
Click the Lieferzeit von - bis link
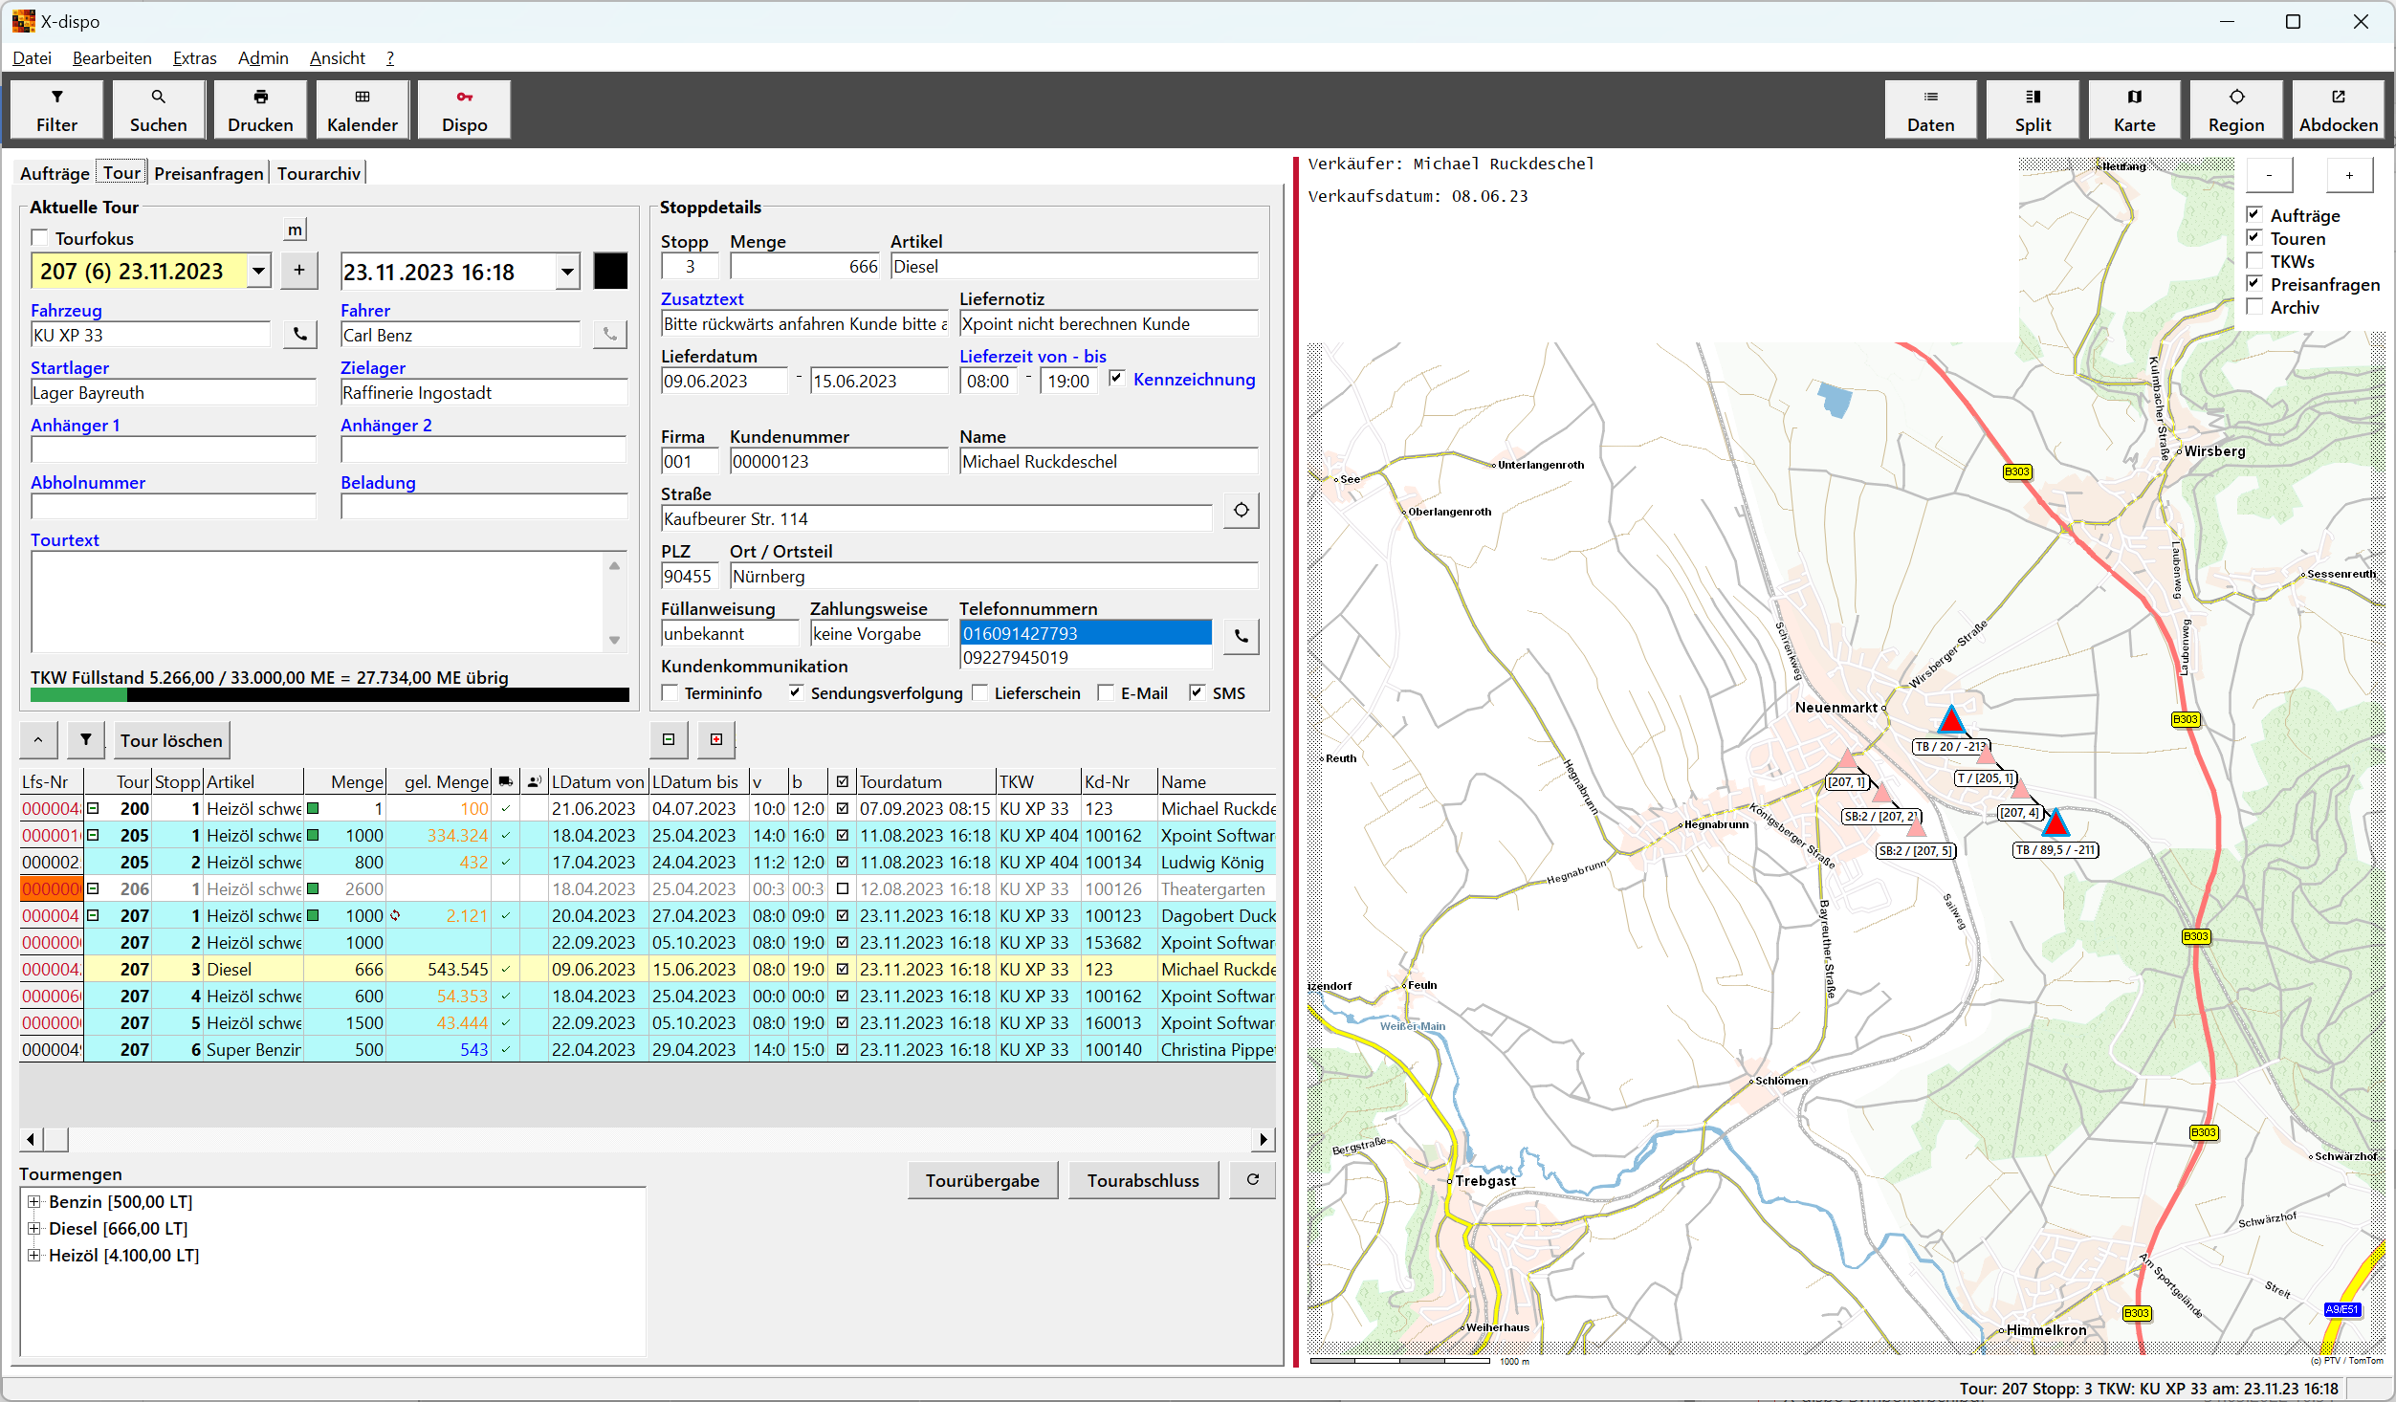pos(1033,356)
